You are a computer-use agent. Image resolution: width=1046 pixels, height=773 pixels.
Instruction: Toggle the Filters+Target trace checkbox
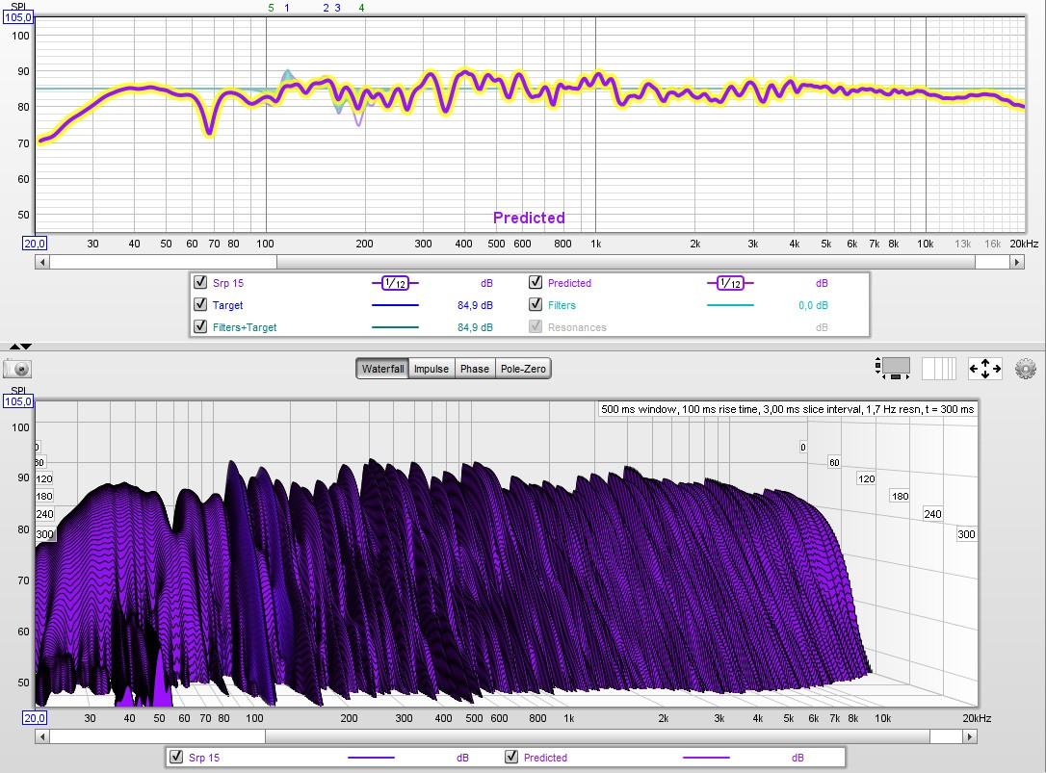click(x=200, y=327)
